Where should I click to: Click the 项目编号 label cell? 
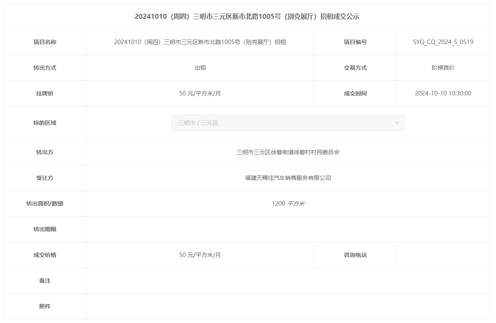(x=355, y=42)
